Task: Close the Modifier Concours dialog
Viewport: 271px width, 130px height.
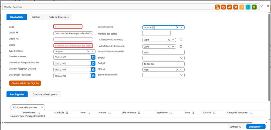Action: (x=268, y=6)
